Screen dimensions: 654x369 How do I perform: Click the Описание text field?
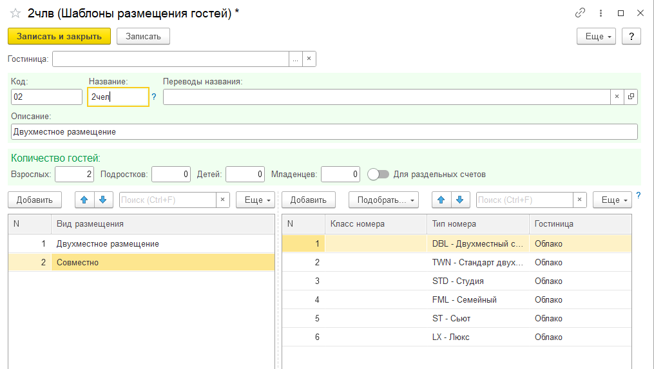pyautogui.click(x=324, y=131)
